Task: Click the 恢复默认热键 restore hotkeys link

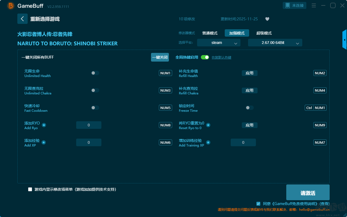Action: [x=221, y=58]
